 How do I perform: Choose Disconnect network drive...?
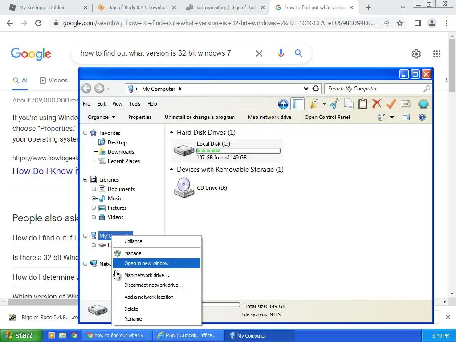click(156, 285)
